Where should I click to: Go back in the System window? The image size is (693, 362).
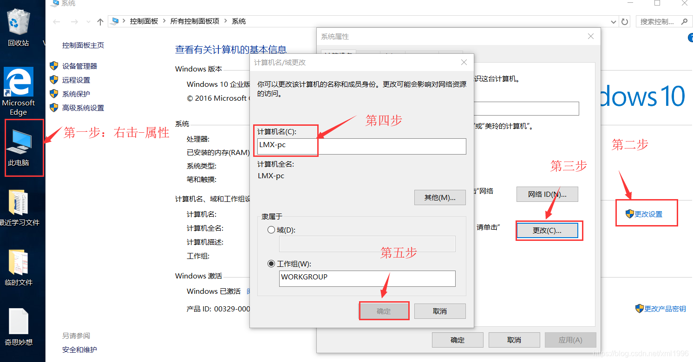[57, 22]
